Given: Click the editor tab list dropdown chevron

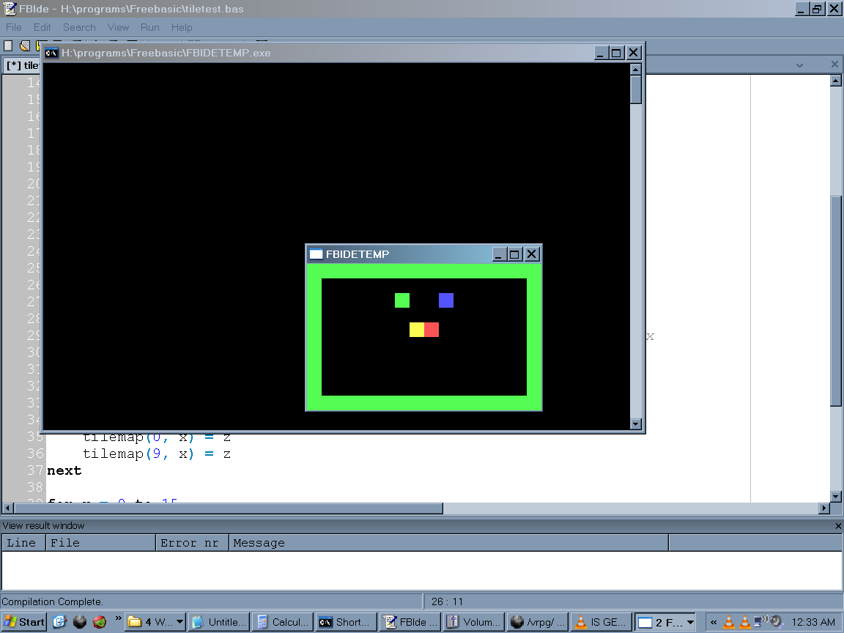Looking at the screenshot, I should [x=800, y=65].
